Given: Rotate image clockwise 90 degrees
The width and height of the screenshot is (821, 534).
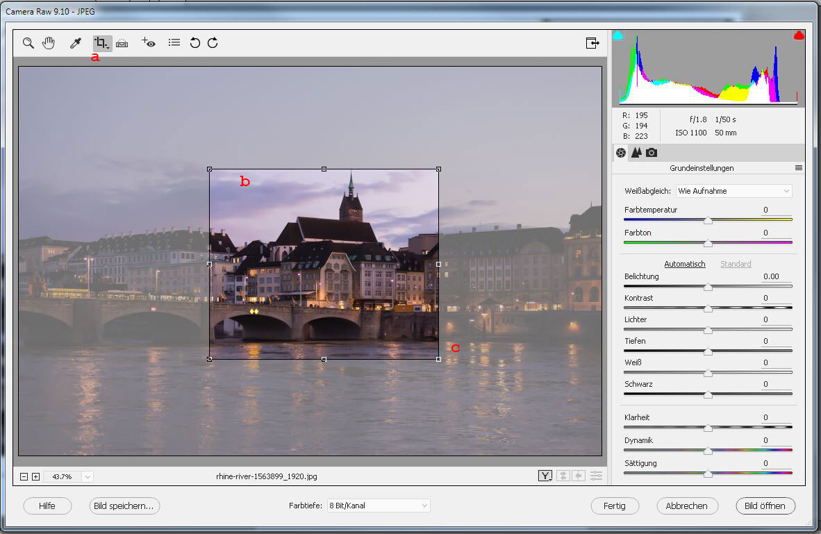Looking at the screenshot, I should tap(213, 43).
